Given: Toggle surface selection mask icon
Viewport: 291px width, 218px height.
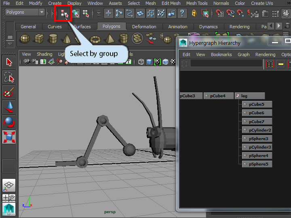Looking at the screenshot, I should point(140,13).
